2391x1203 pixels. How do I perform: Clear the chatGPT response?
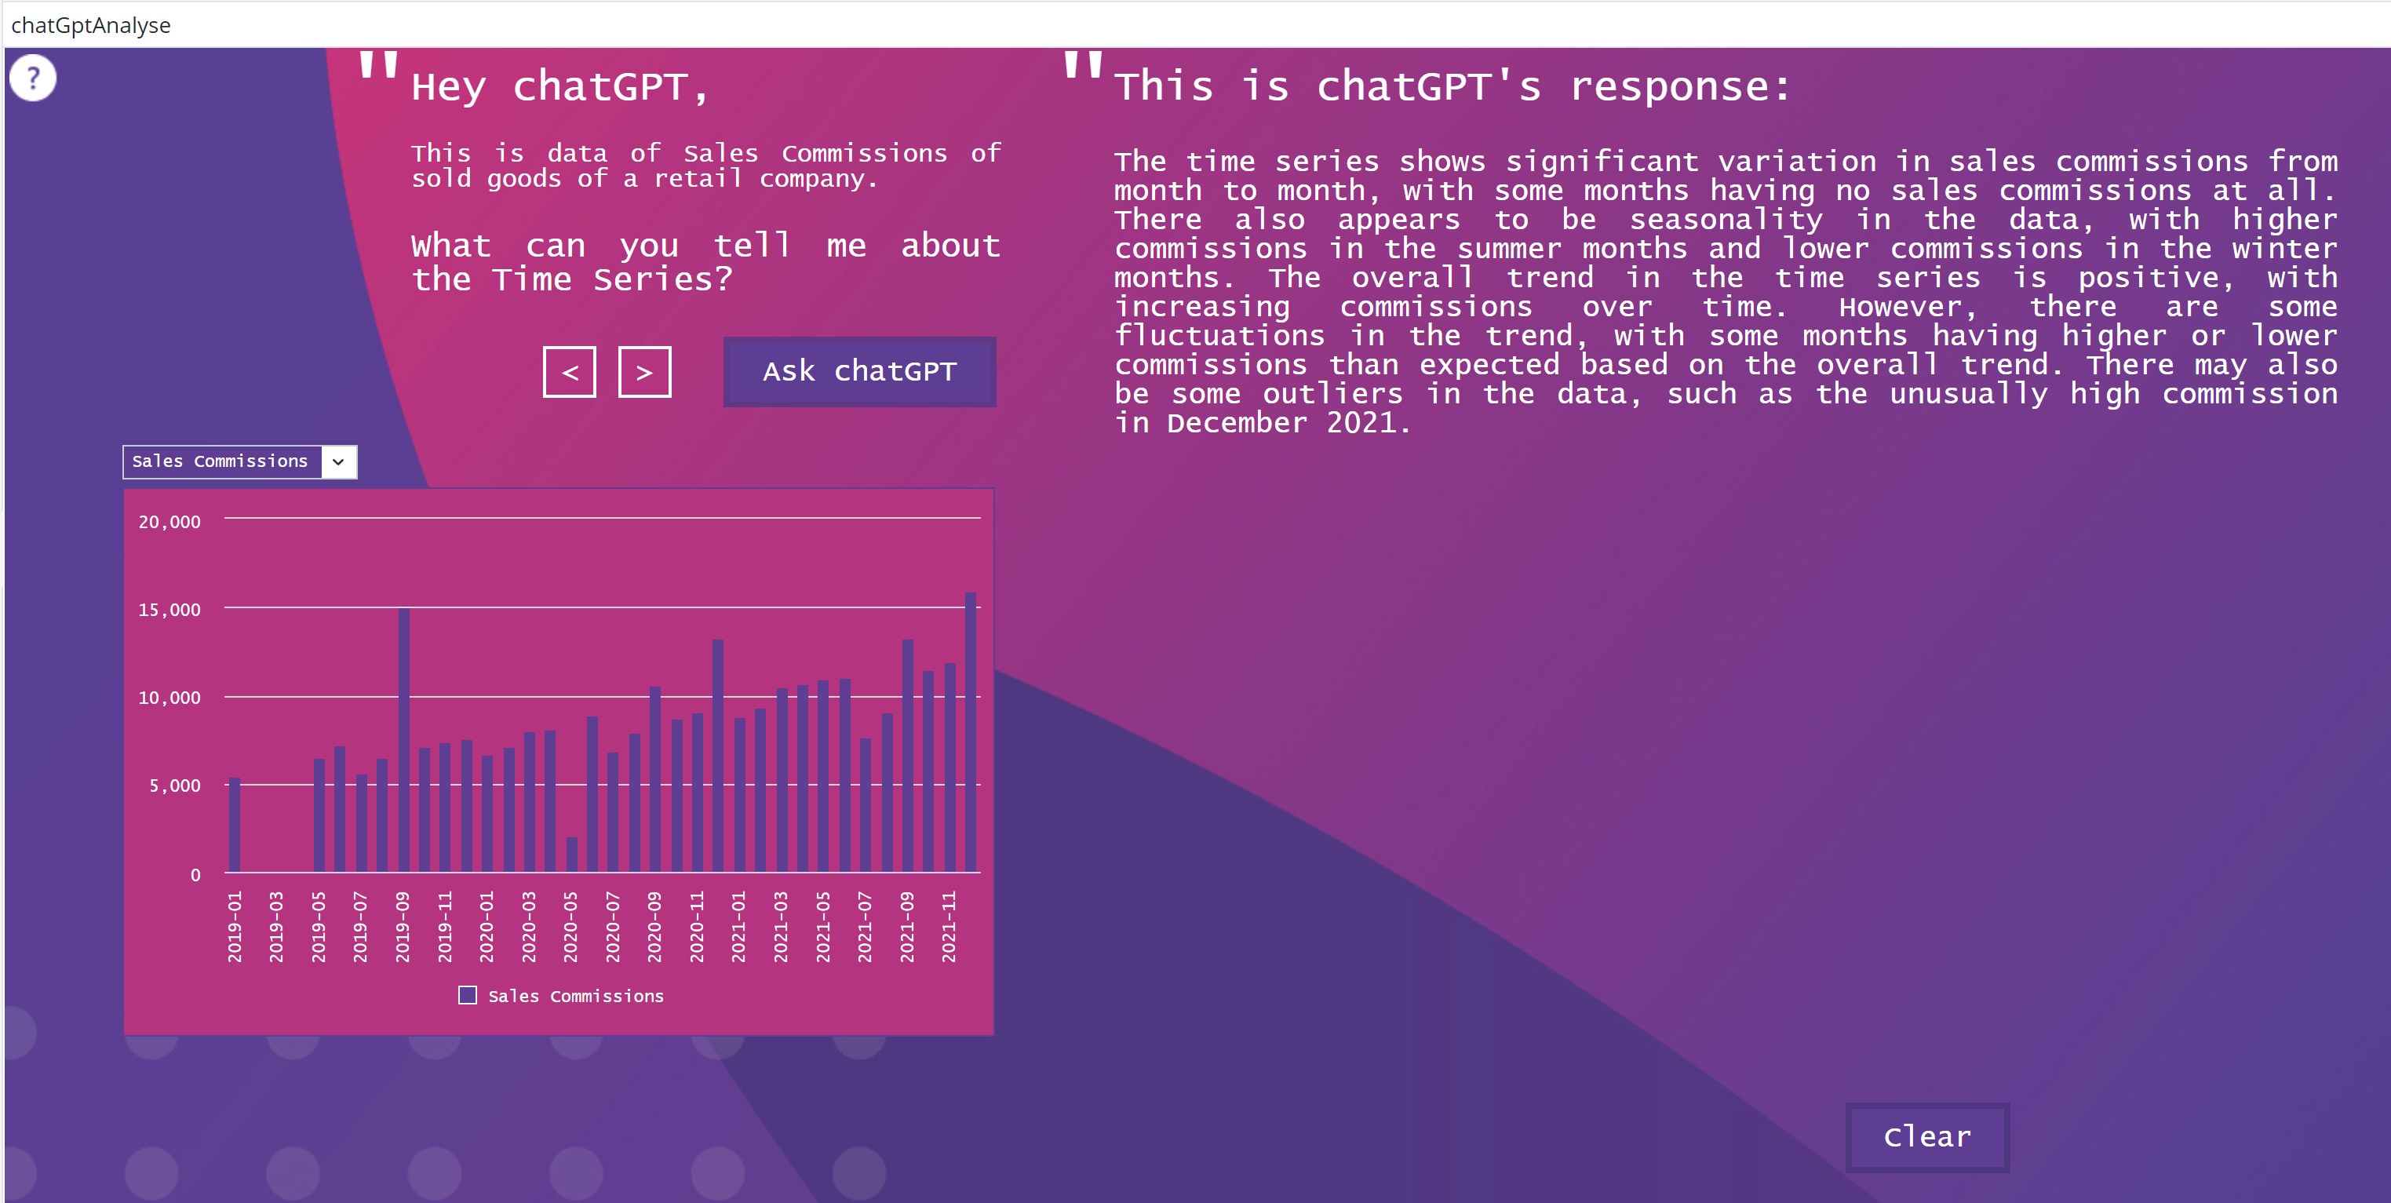click(x=1927, y=1136)
